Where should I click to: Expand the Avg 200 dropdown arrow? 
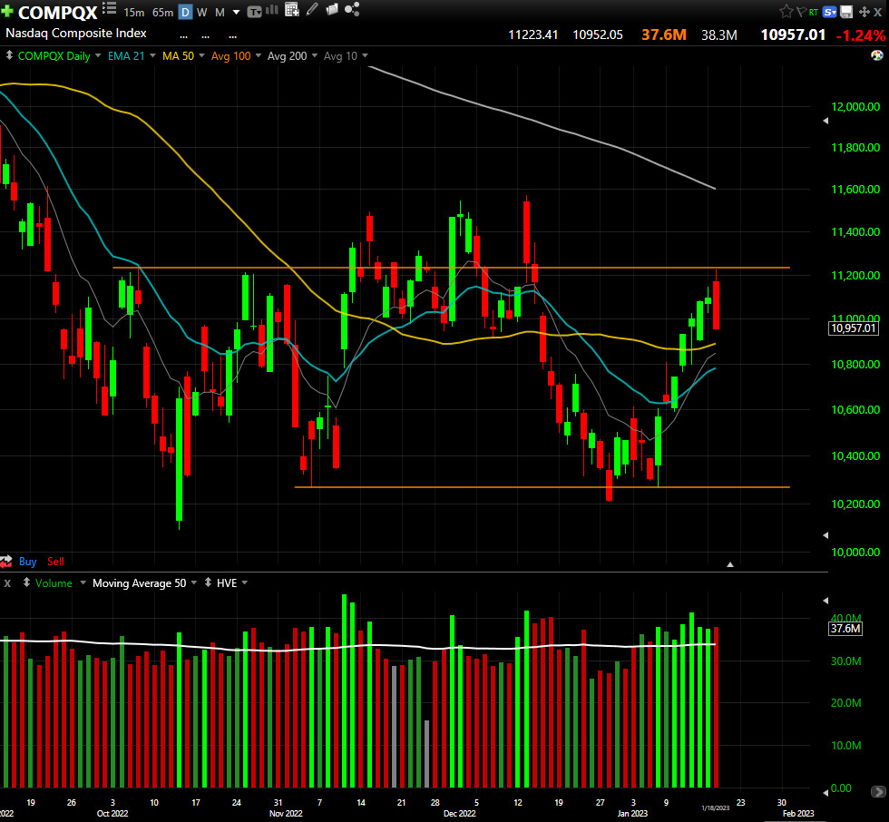pyautogui.click(x=315, y=55)
